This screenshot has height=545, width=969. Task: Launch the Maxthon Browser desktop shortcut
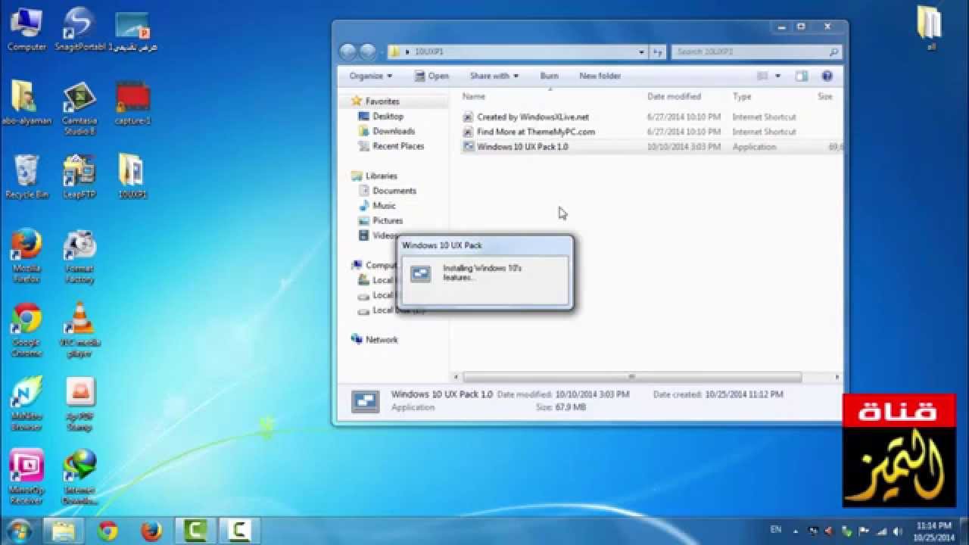point(26,404)
